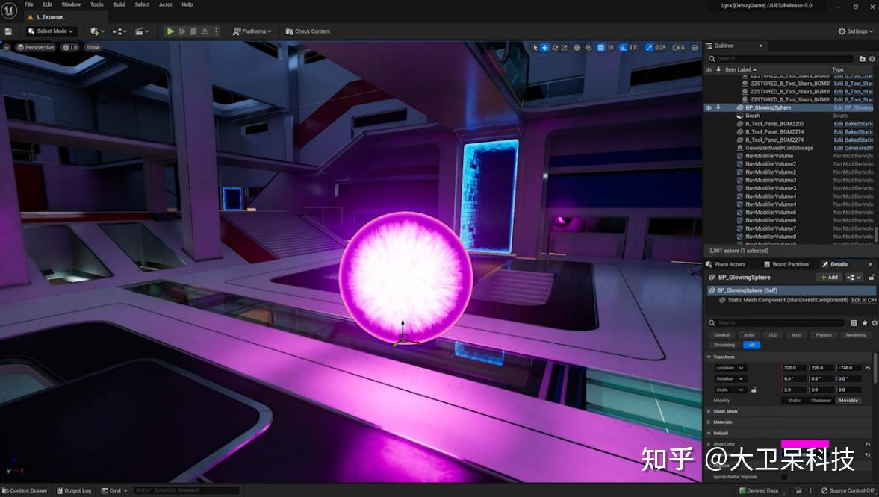Open the Build menu
Viewport: 879px width, 497px height.
119,4
